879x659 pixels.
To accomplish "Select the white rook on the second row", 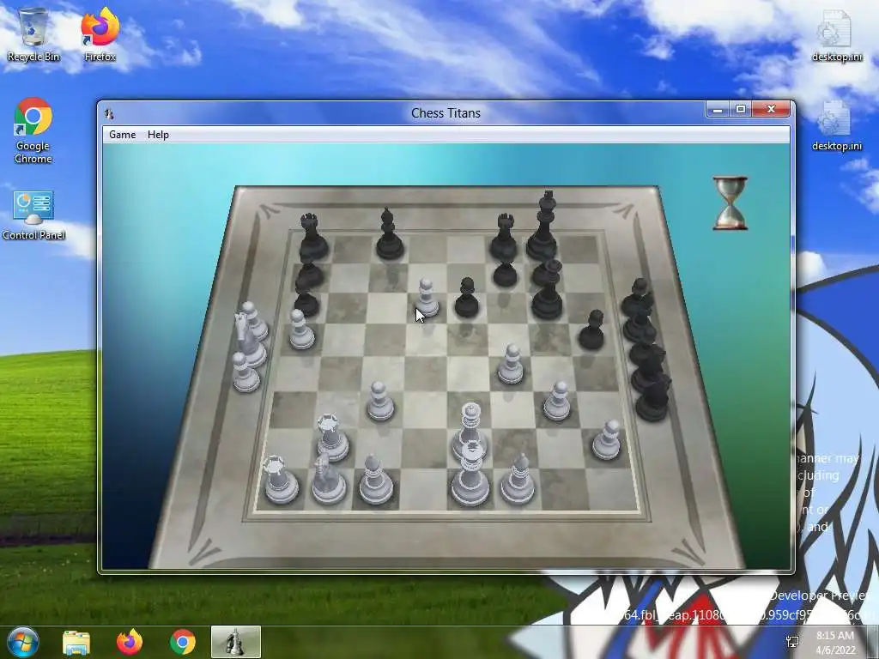I will coord(332,438).
